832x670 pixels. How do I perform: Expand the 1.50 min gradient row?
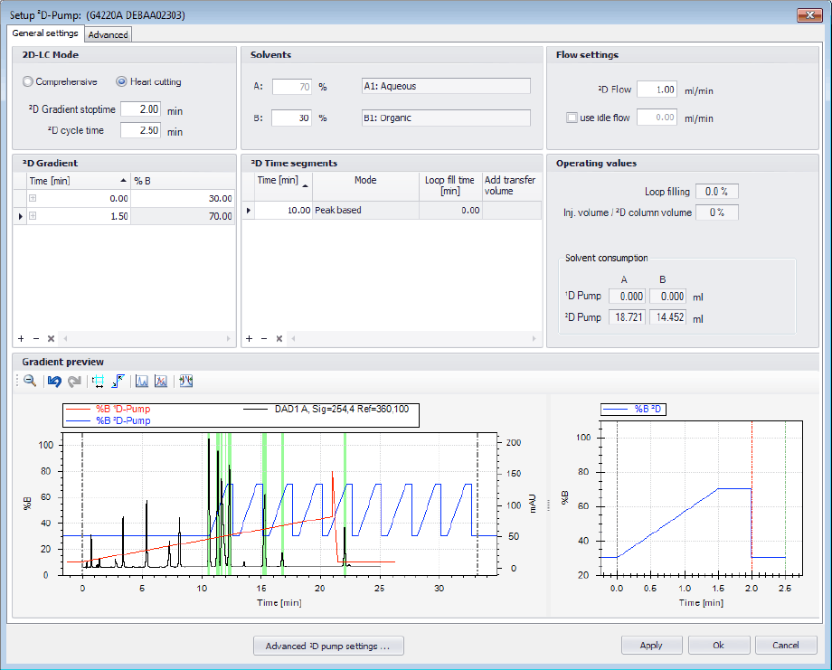pyautogui.click(x=33, y=216)
